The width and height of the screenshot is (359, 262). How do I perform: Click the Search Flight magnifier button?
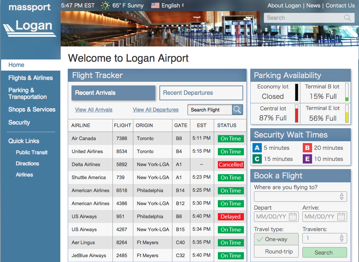pos(237,110)
